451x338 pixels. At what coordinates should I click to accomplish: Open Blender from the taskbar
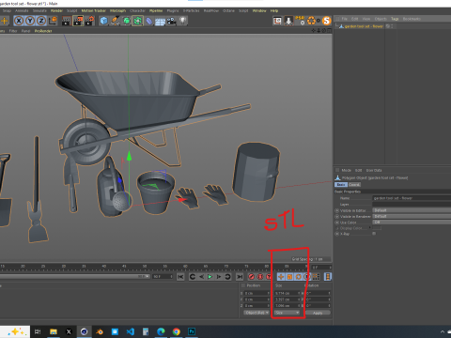pyautogui.click(x=100, y=331)
